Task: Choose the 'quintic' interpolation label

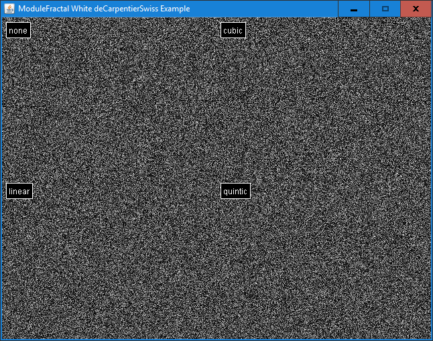Action: point(235,191)
